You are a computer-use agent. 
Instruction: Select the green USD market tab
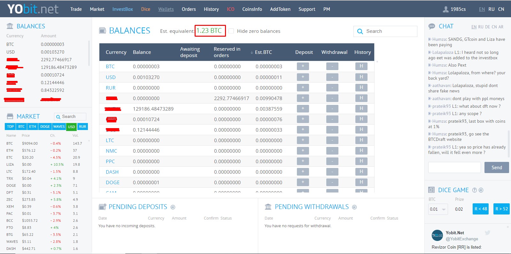click(x=72, y=127)
